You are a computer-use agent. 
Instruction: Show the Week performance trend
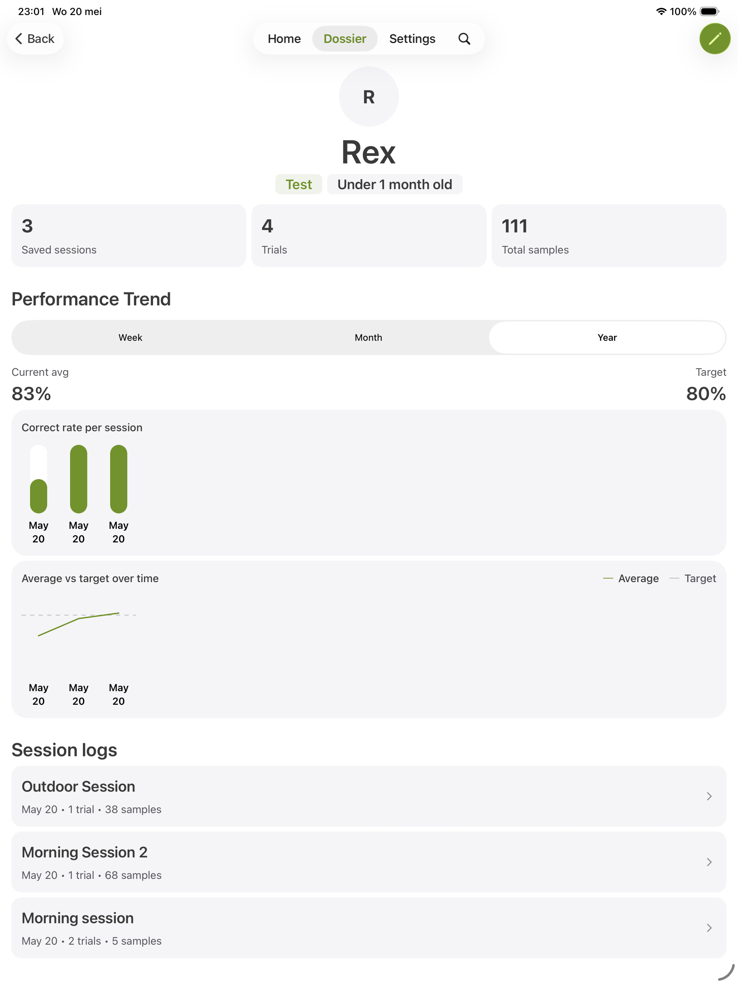click(x=131, y=337)
